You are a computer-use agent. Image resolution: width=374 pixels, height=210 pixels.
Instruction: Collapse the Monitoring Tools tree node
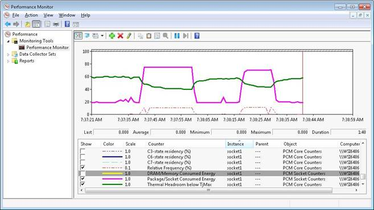9,41
